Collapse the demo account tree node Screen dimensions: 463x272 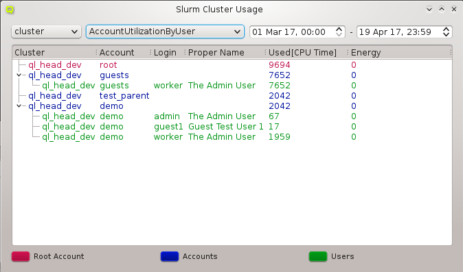point(19,106)
